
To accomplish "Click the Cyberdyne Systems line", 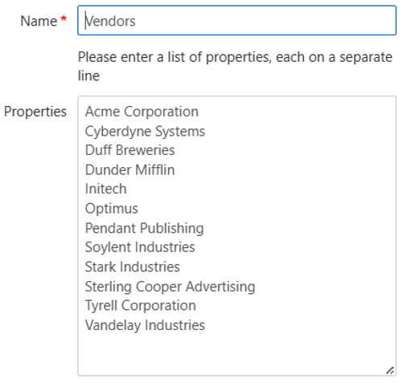I will (145, 131).
